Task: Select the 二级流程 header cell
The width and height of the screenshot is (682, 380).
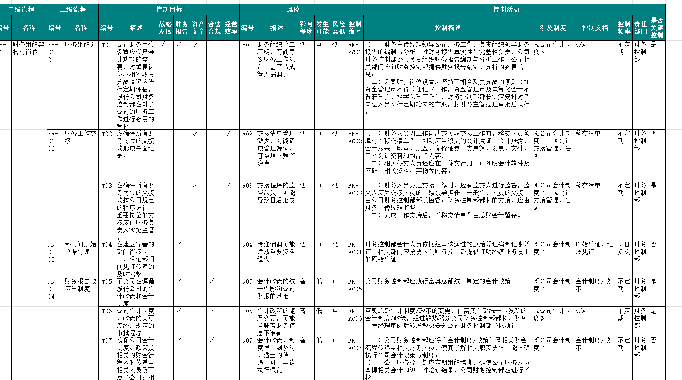Action: [23, 9]
